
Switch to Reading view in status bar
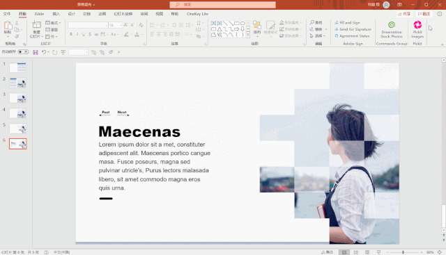tap(367, 252)
